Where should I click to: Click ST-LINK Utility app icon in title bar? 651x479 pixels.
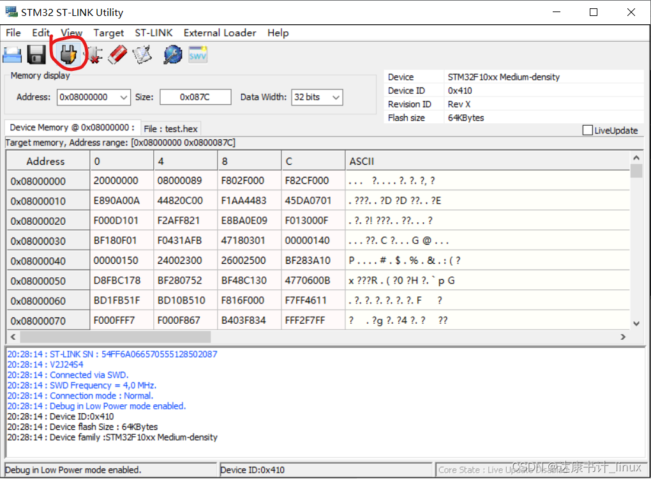coord(11,11)
